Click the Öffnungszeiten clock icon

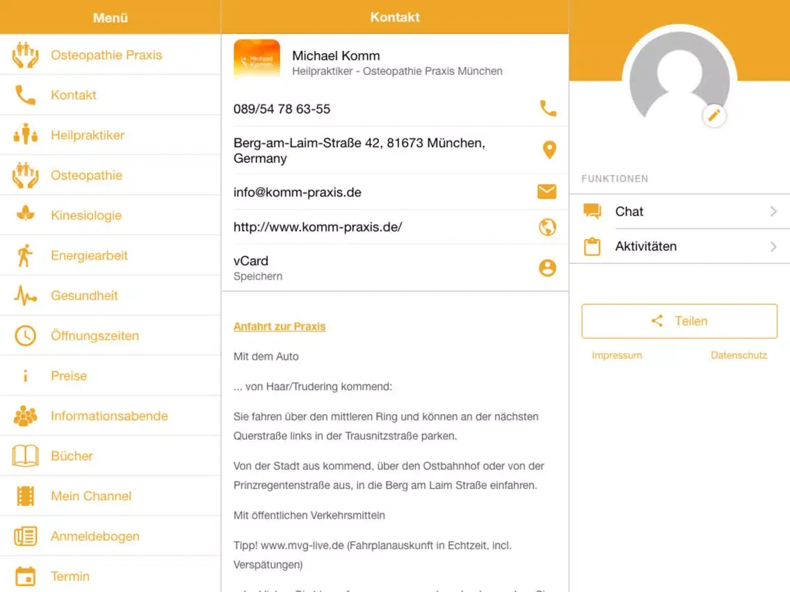(25, 336)
